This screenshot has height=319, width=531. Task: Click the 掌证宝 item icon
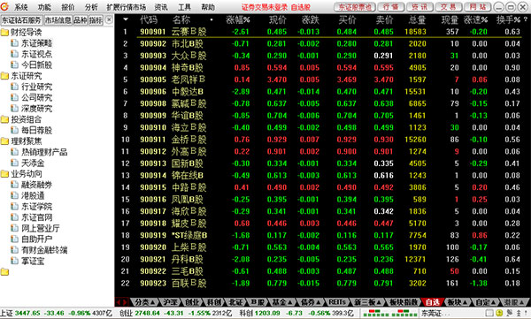tap(14, 261)
